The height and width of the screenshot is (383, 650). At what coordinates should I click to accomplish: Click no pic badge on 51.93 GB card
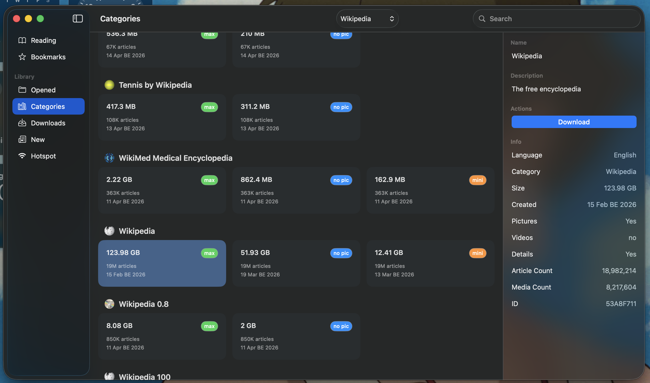coord(341,253)
